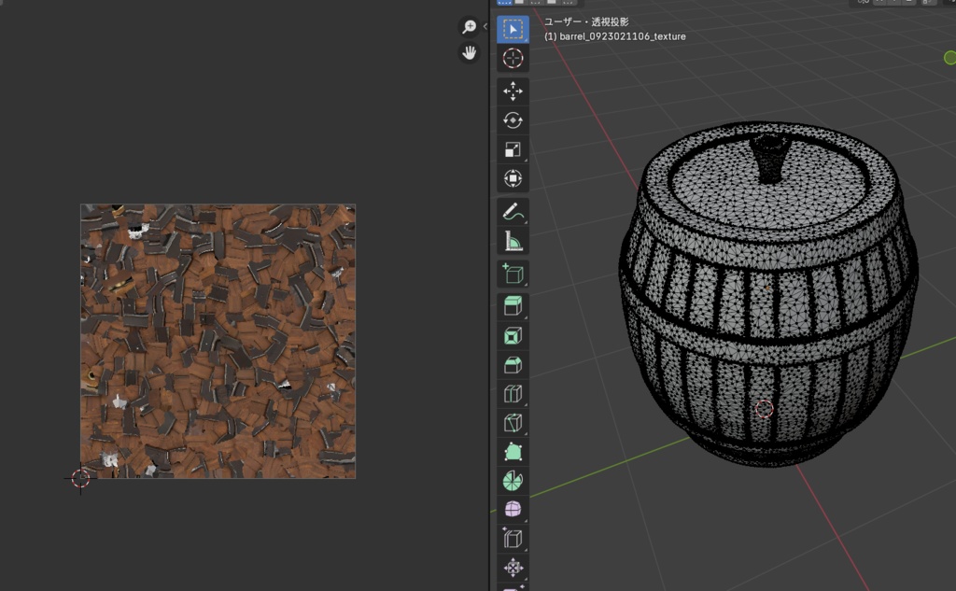Pick the Loop Cut tool

pyautogui.click(x=513, y=393)
